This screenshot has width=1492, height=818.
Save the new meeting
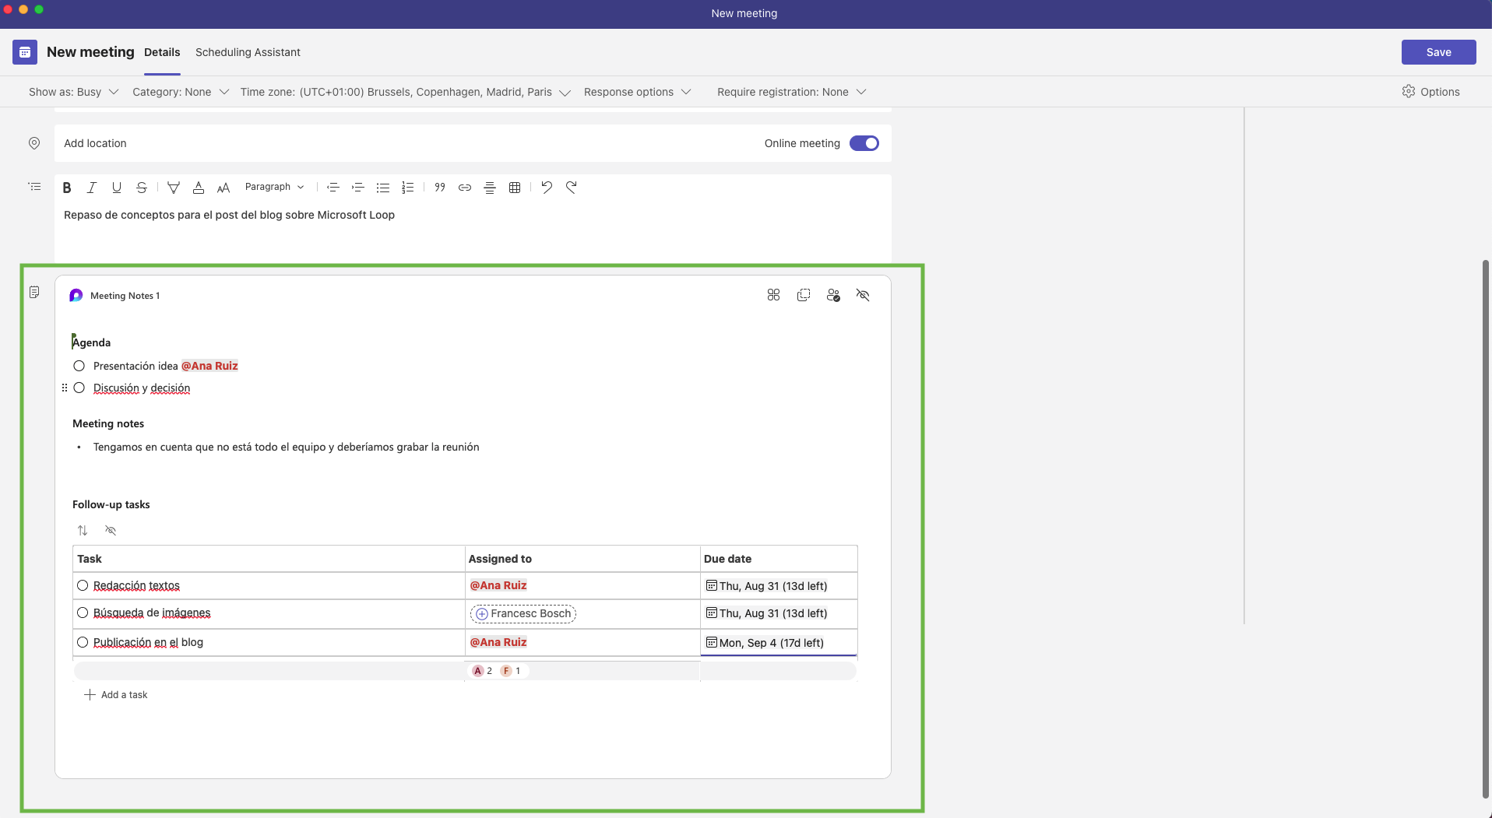(x=1438, y=52)
